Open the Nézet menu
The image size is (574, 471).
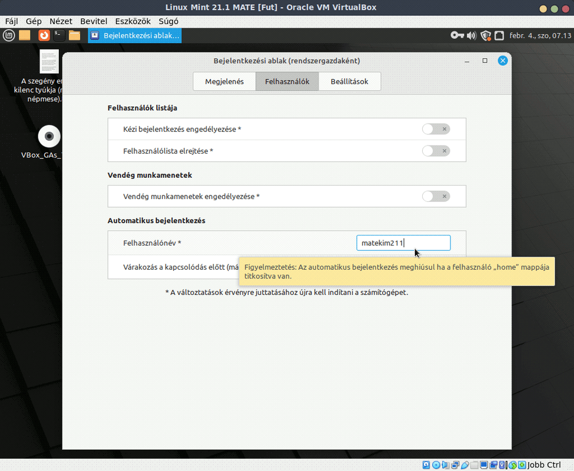[61, 21]
